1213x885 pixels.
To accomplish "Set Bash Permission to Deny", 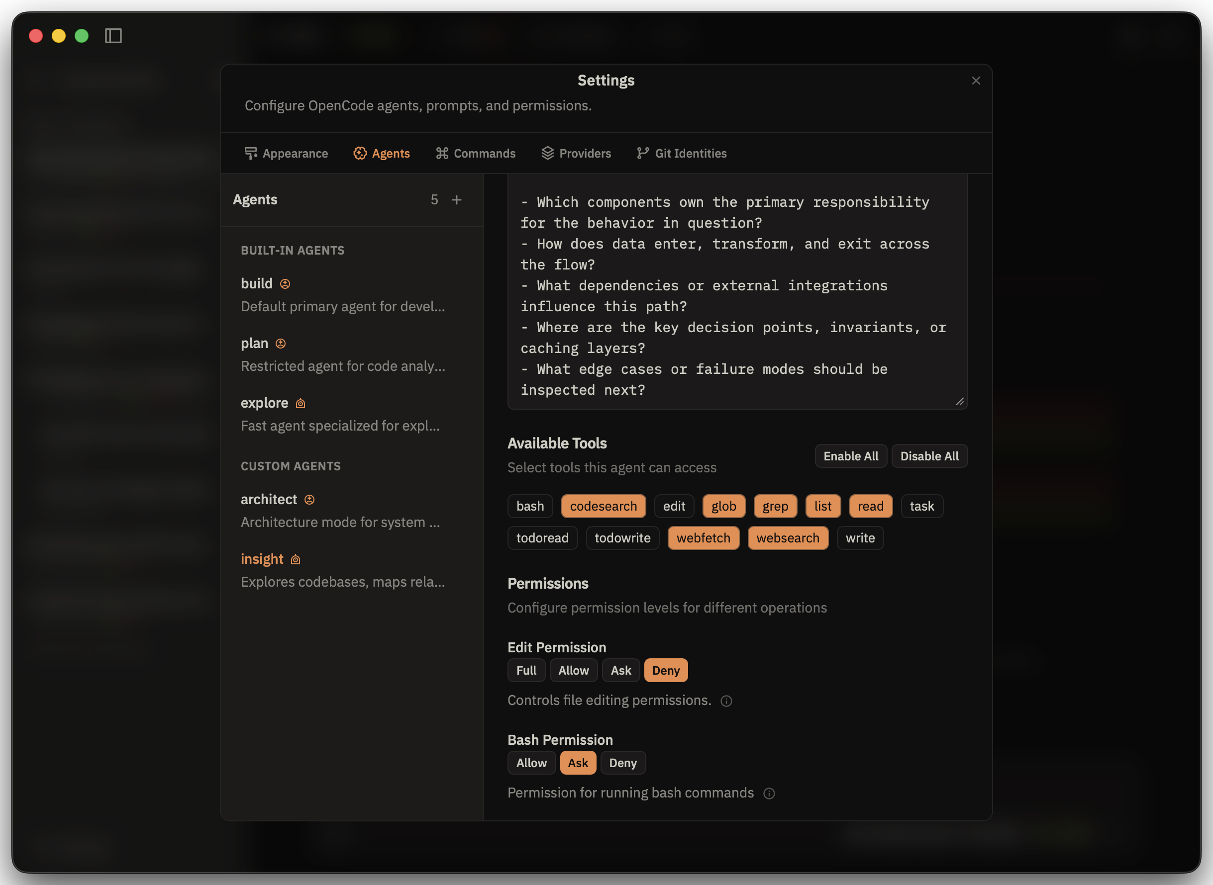I will point(623,763).
